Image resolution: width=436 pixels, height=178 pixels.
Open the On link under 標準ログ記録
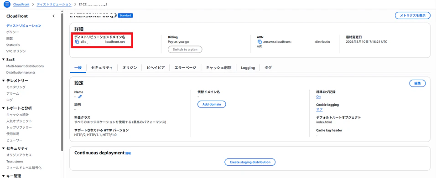[x=318, y=97]
